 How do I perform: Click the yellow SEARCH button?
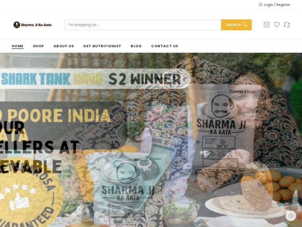coord(236,25)
